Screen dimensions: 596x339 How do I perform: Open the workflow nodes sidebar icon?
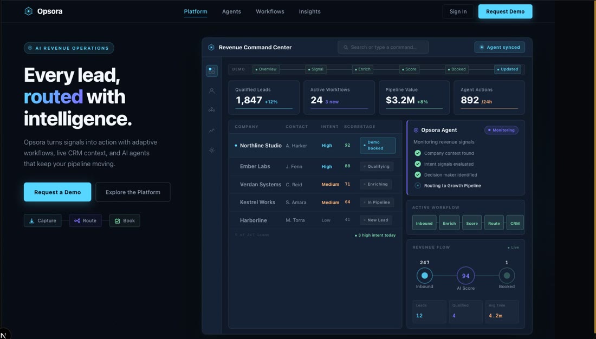(212, 110)
